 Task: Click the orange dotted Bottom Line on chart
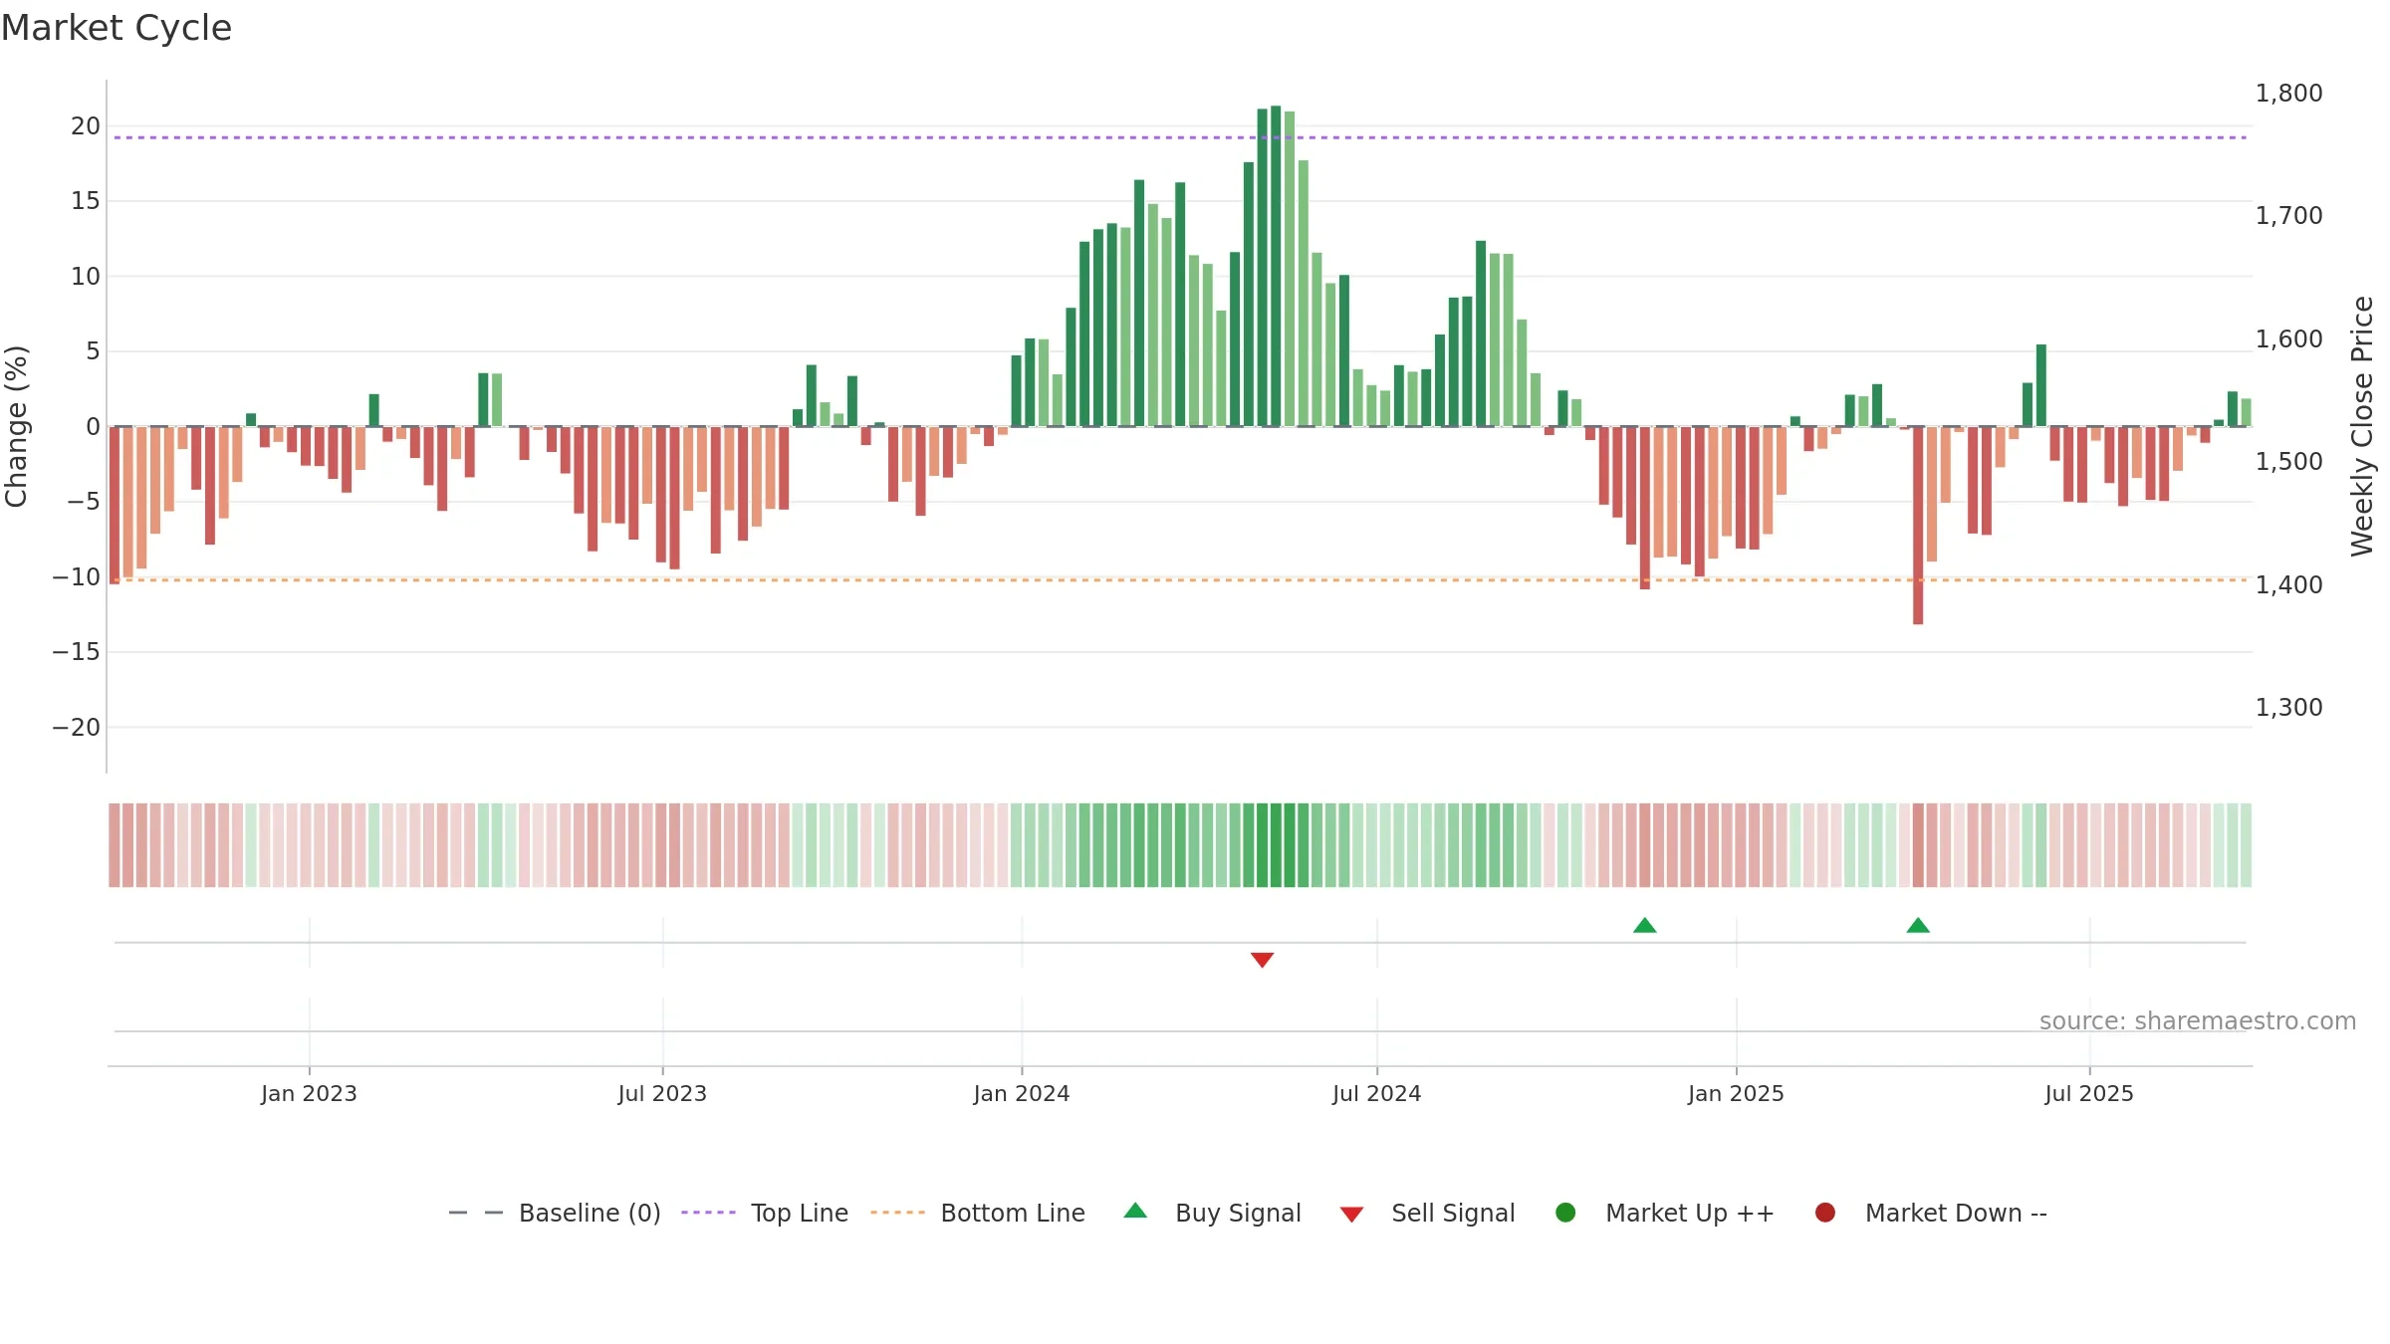[x=1180, y=579]
